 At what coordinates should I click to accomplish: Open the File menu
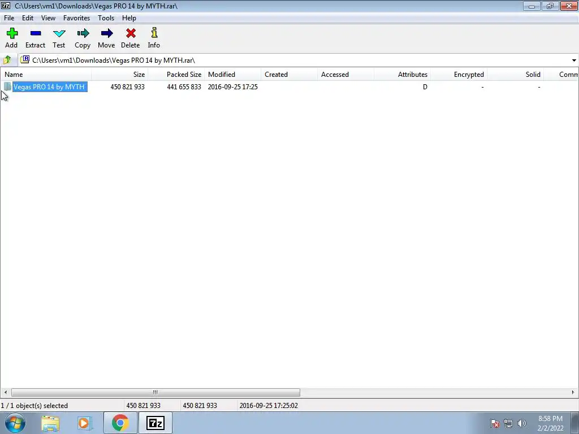coord(9,18)
